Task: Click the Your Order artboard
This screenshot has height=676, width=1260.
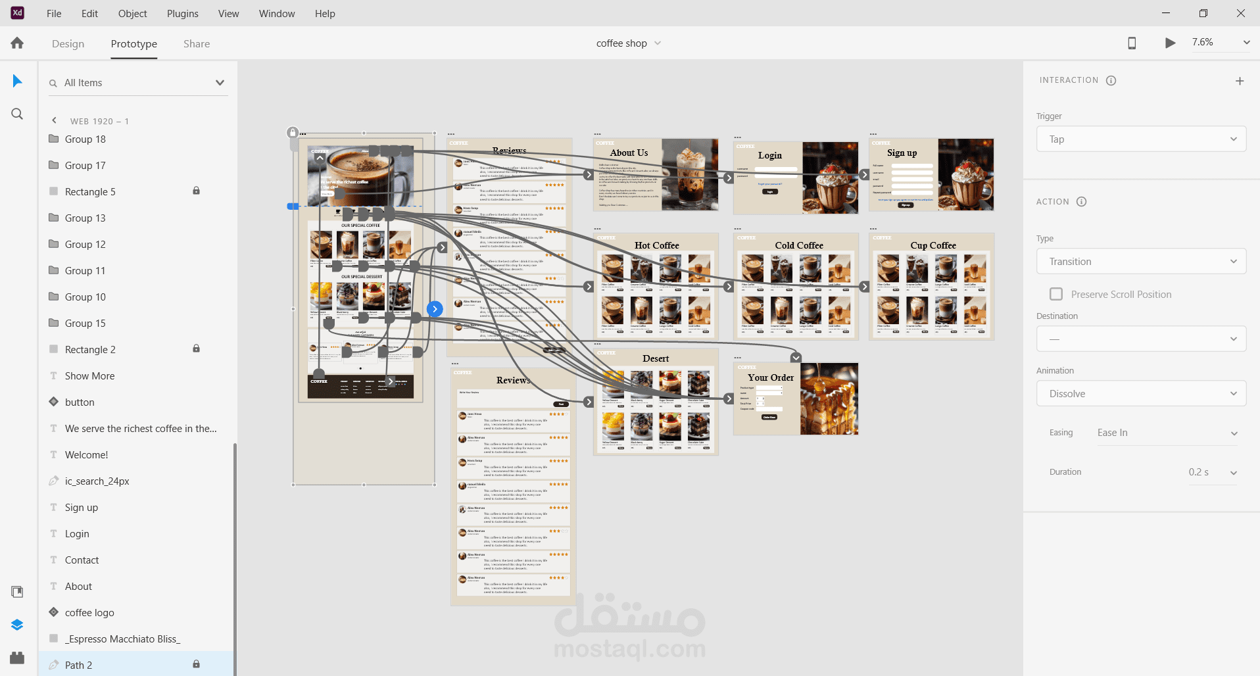Action: click(796, 398)
